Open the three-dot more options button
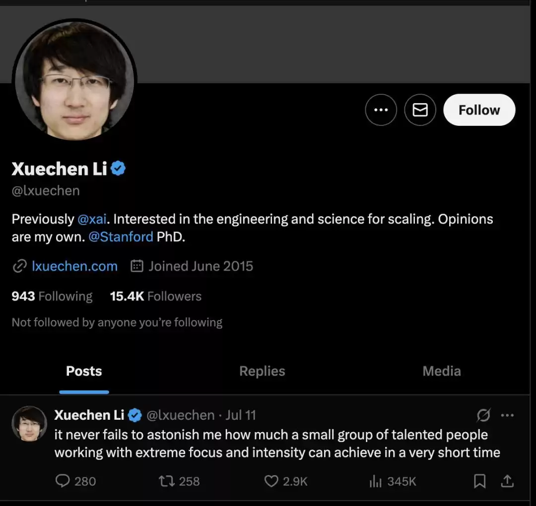 pyautogui.click(x=381, y=110)
